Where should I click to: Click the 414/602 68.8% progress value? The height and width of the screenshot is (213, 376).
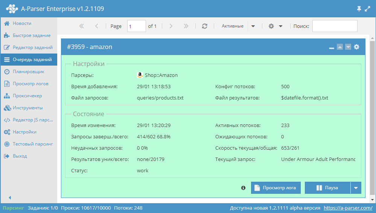coord(154,136)
